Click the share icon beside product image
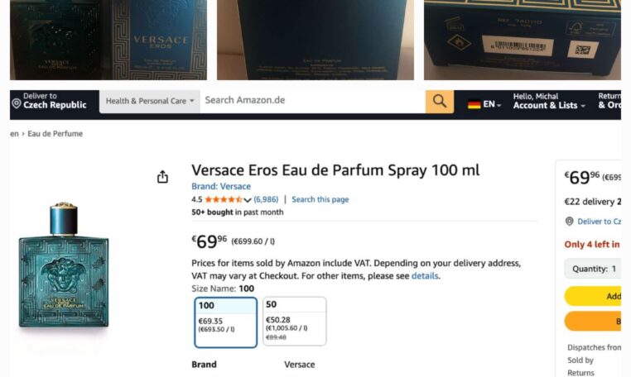 [x=162, y=176]
